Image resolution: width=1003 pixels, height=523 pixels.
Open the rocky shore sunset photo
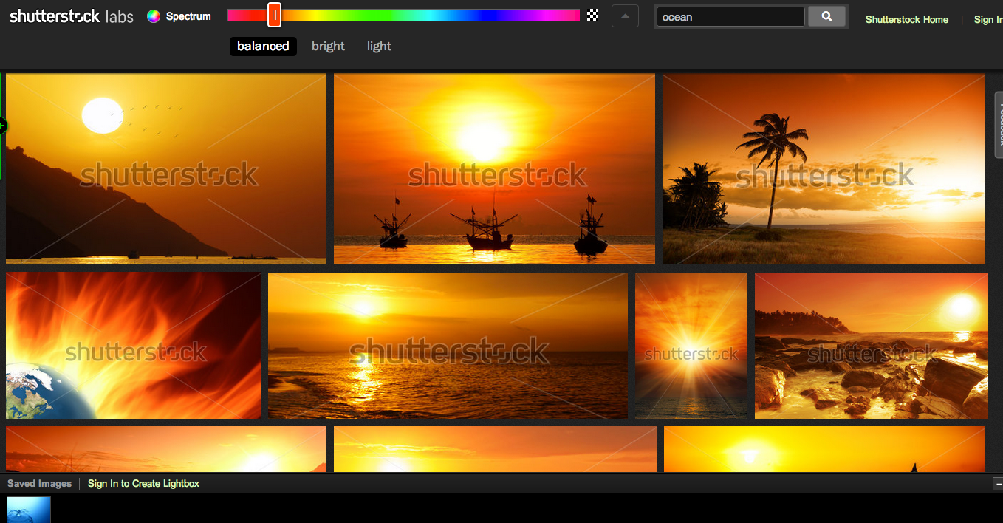coord(872,346)
